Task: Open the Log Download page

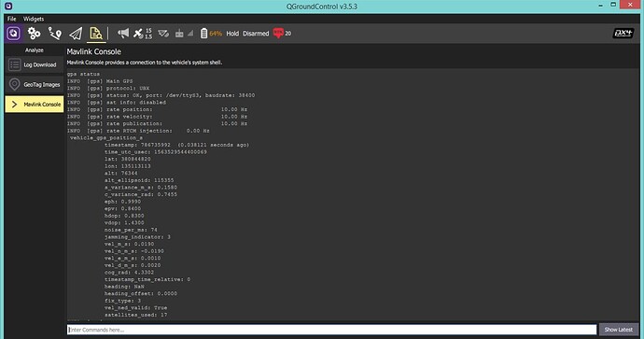Action: [x=35, y=64]
